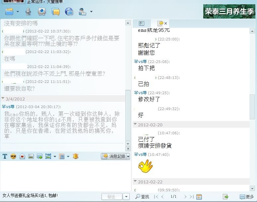This screenshot has width=257, height=202.
Task: Send a nudge with bell icon
Action: pyautogui.click(x=76, y=156)
